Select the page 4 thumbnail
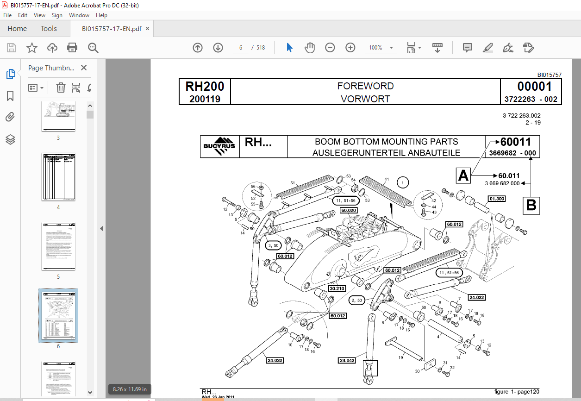 tap(58, 177)
